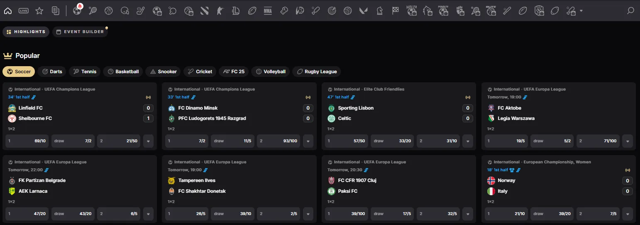Expand more markets for FC Dinamo Minsk match
Screen dimensions: 640x225
click(x=308, y=141)
